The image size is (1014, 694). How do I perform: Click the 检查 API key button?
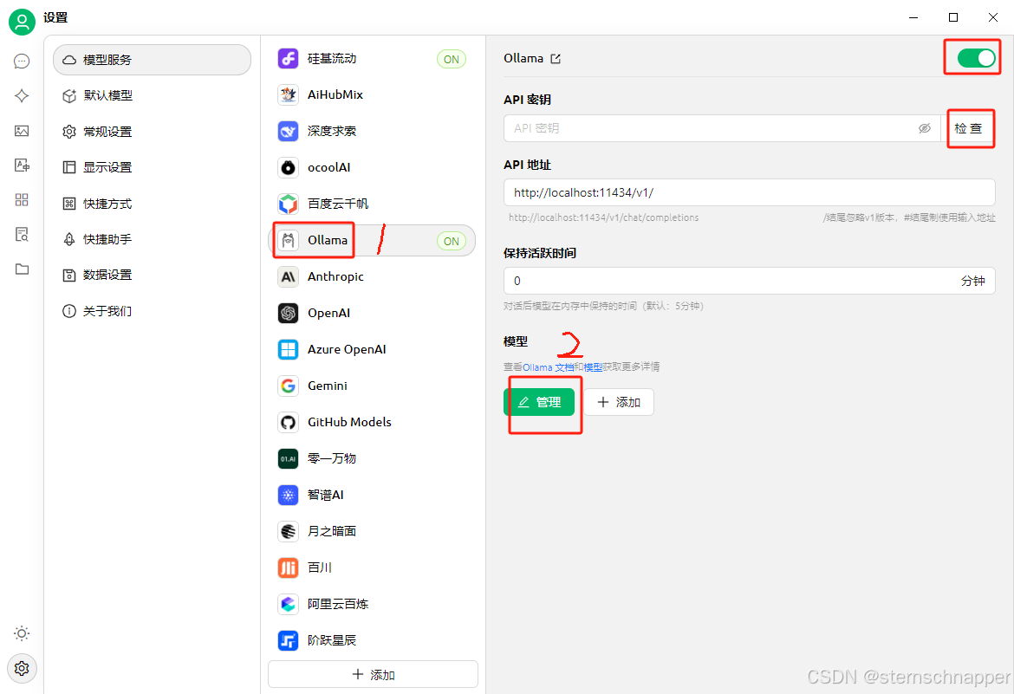[968, 128]
